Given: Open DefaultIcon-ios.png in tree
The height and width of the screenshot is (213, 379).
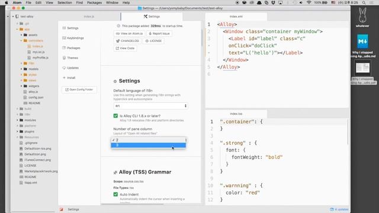Looking at the screenshot, I should tap(38, 149).
